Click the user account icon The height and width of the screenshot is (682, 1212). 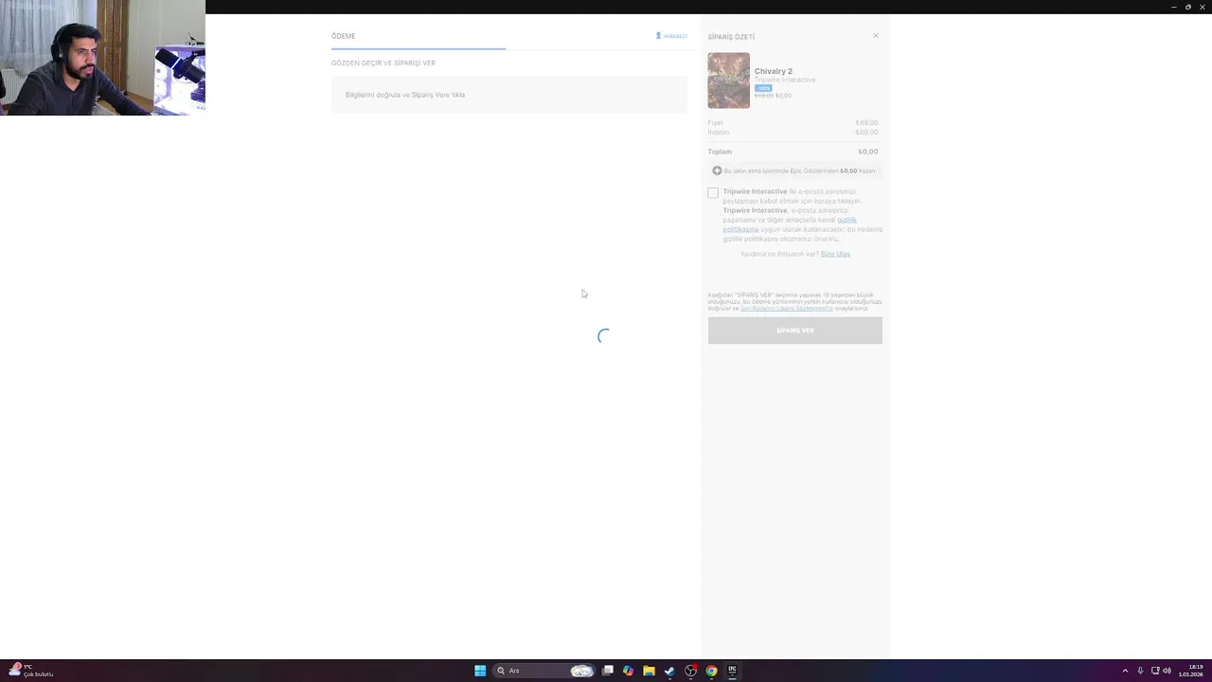pyautogui.click(x=658, y=36)
